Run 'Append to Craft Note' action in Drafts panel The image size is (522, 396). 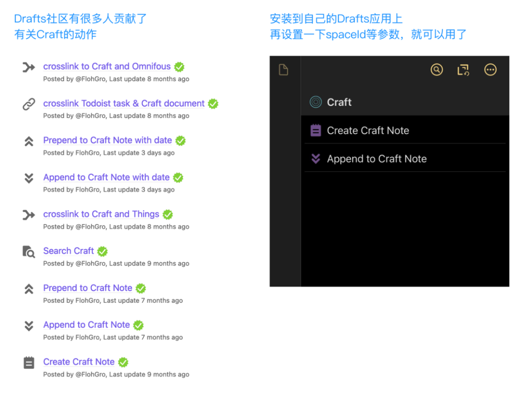point(405,158)
